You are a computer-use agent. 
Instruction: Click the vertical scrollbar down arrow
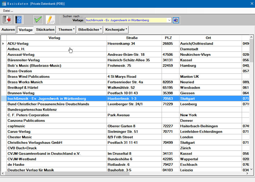click(251, 169)
